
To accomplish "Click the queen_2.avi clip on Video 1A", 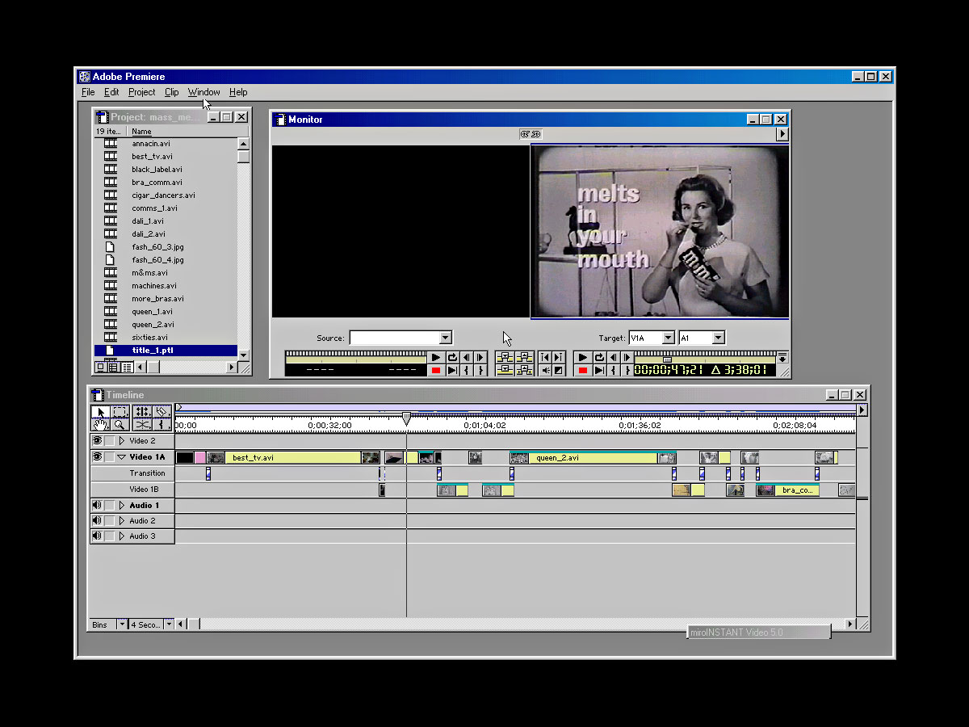I will click(x=593, y=457).
